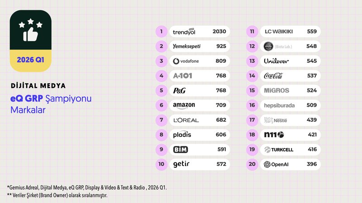This screenshot has width=362, height=203.
Task: Click the Vodafone logo
Action: 186,61
